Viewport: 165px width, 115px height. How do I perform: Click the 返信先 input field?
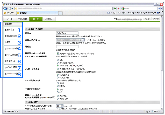[x=67, y=47]
